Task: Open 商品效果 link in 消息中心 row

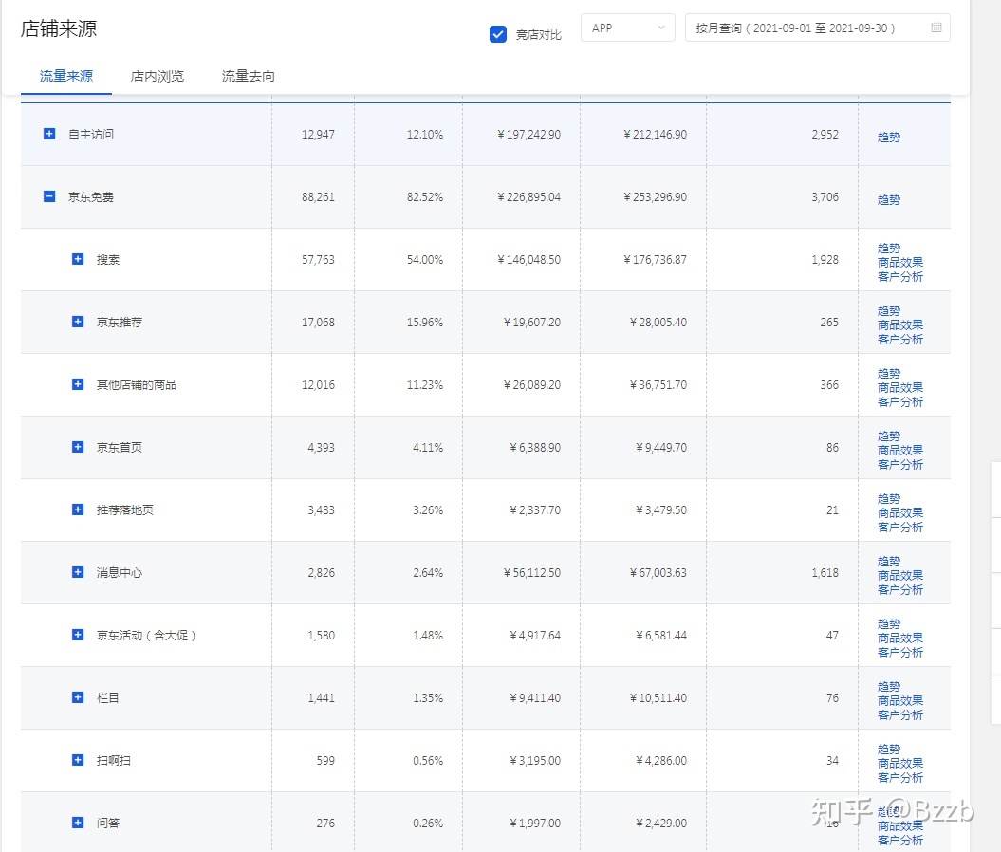Action: pyautogui.click(x=900, y=575)
